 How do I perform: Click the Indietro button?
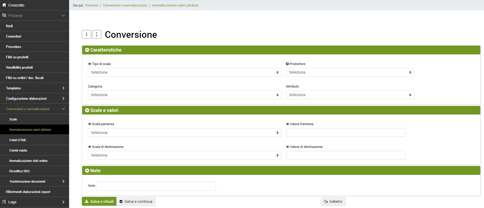pyautogui.click(x=333, y=202)
